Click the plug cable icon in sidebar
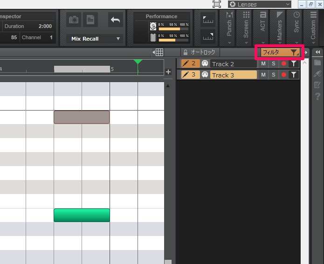Screen dimensions: 324x264 (x=317, y=73)
